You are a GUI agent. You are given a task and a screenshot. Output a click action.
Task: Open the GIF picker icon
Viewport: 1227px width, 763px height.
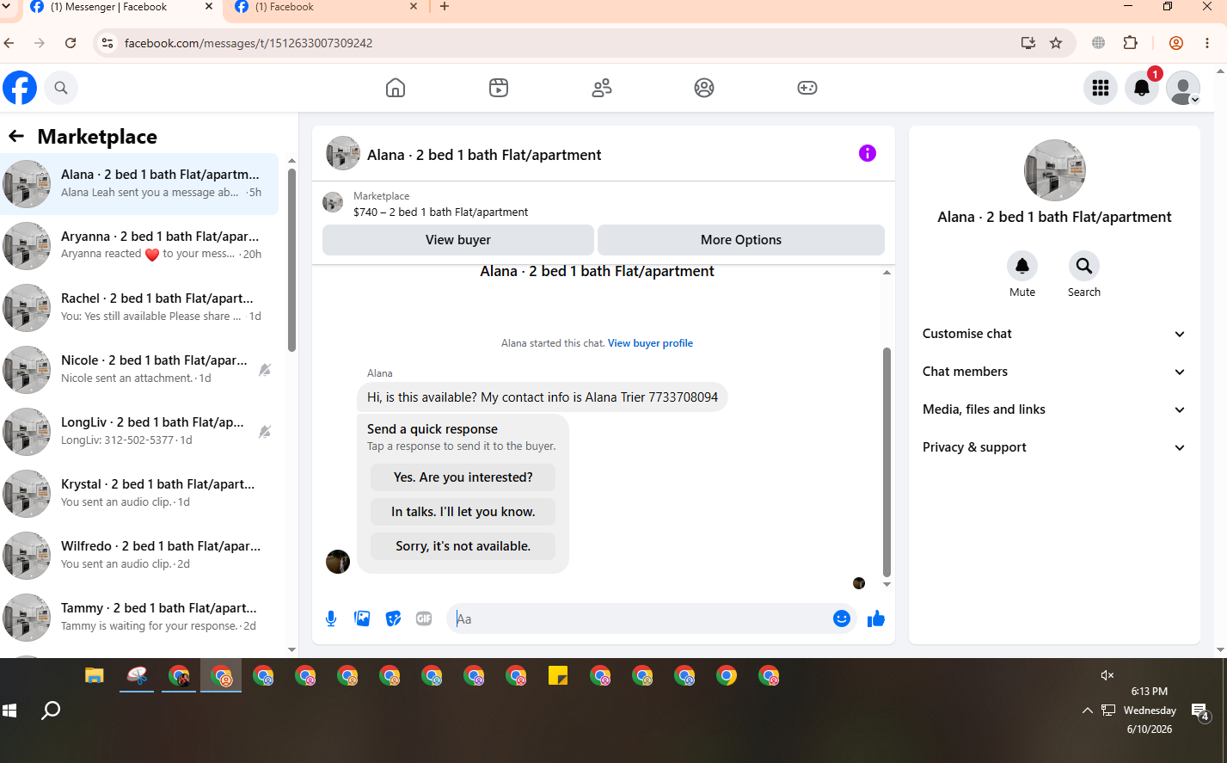pos(424,618)
